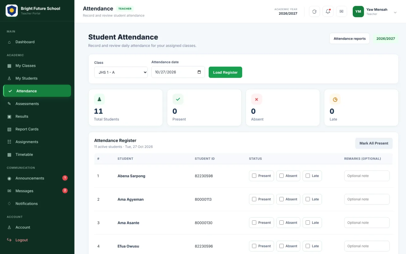This screenshot has width=406, height=254.
Task: Click the YM user avatar
Action: (x=358, y=11)
